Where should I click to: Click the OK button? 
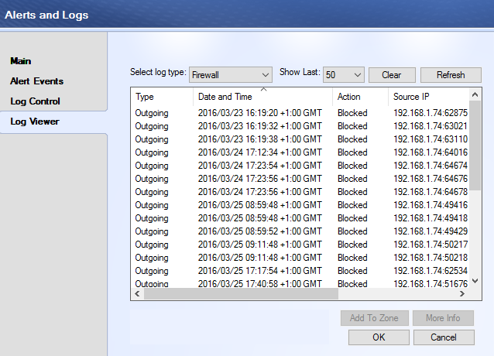tap(378, 337)
